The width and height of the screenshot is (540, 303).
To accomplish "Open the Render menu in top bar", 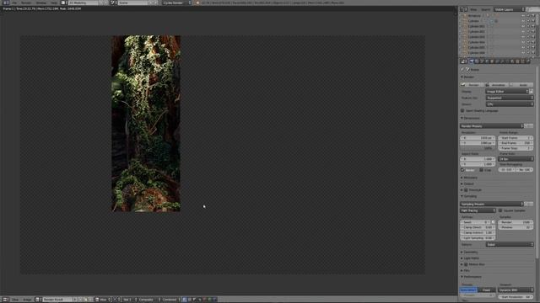I will click(x=26, y=3).
